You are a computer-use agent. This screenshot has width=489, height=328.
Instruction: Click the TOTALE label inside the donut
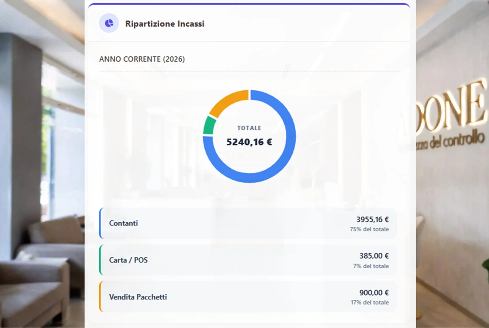[249, 128]
